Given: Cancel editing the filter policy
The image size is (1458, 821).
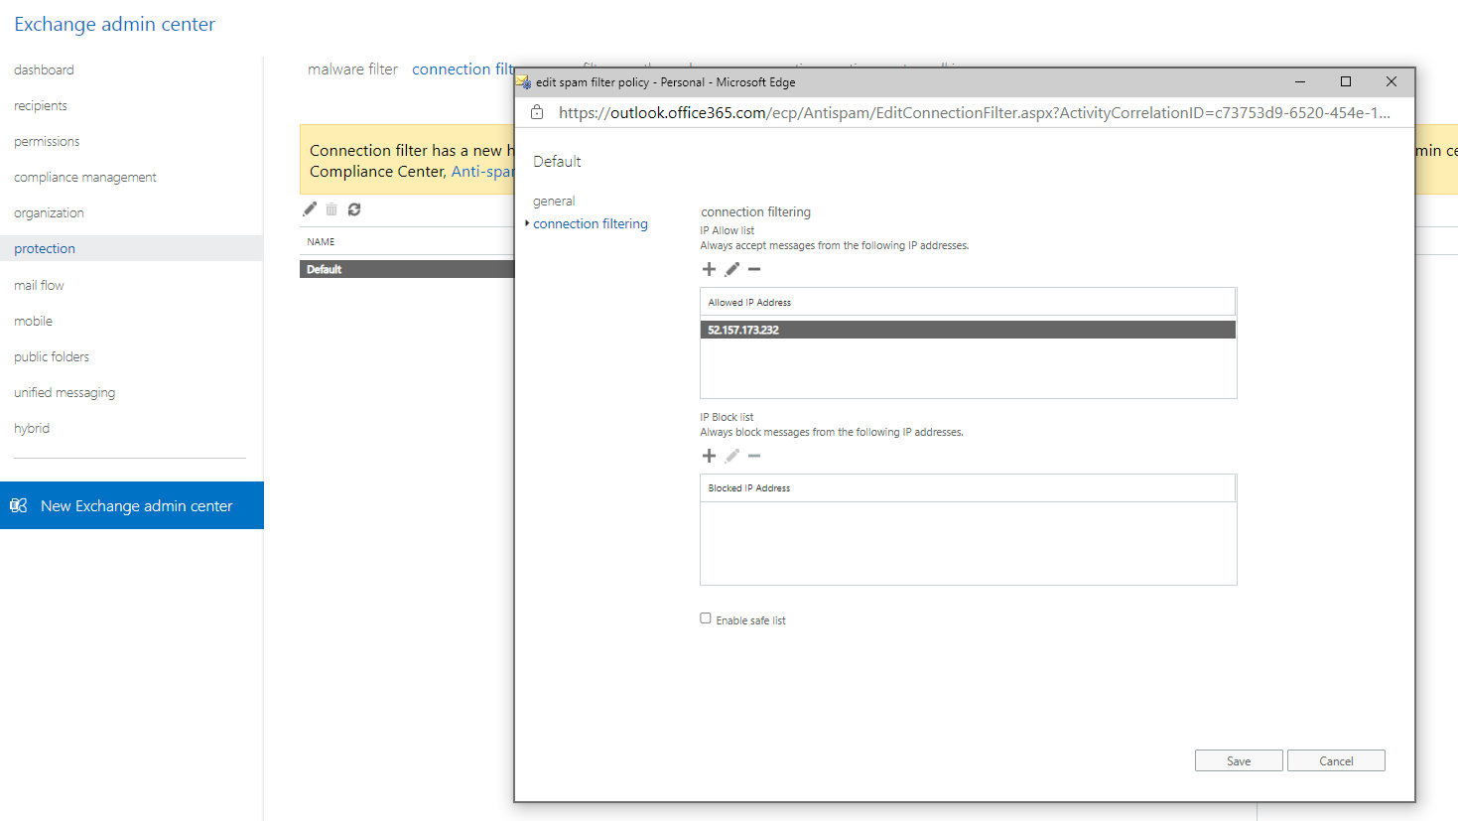Looking at the screenshot, I should point(1336,760).
